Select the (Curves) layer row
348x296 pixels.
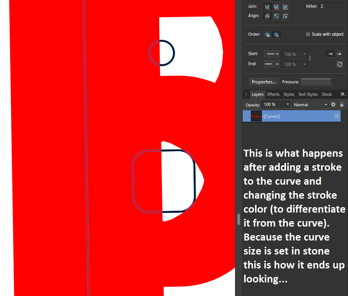292,116
